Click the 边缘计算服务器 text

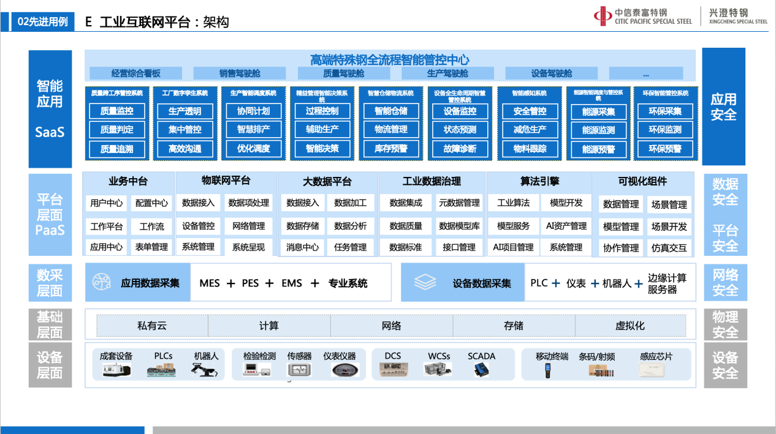pos(668,283)
